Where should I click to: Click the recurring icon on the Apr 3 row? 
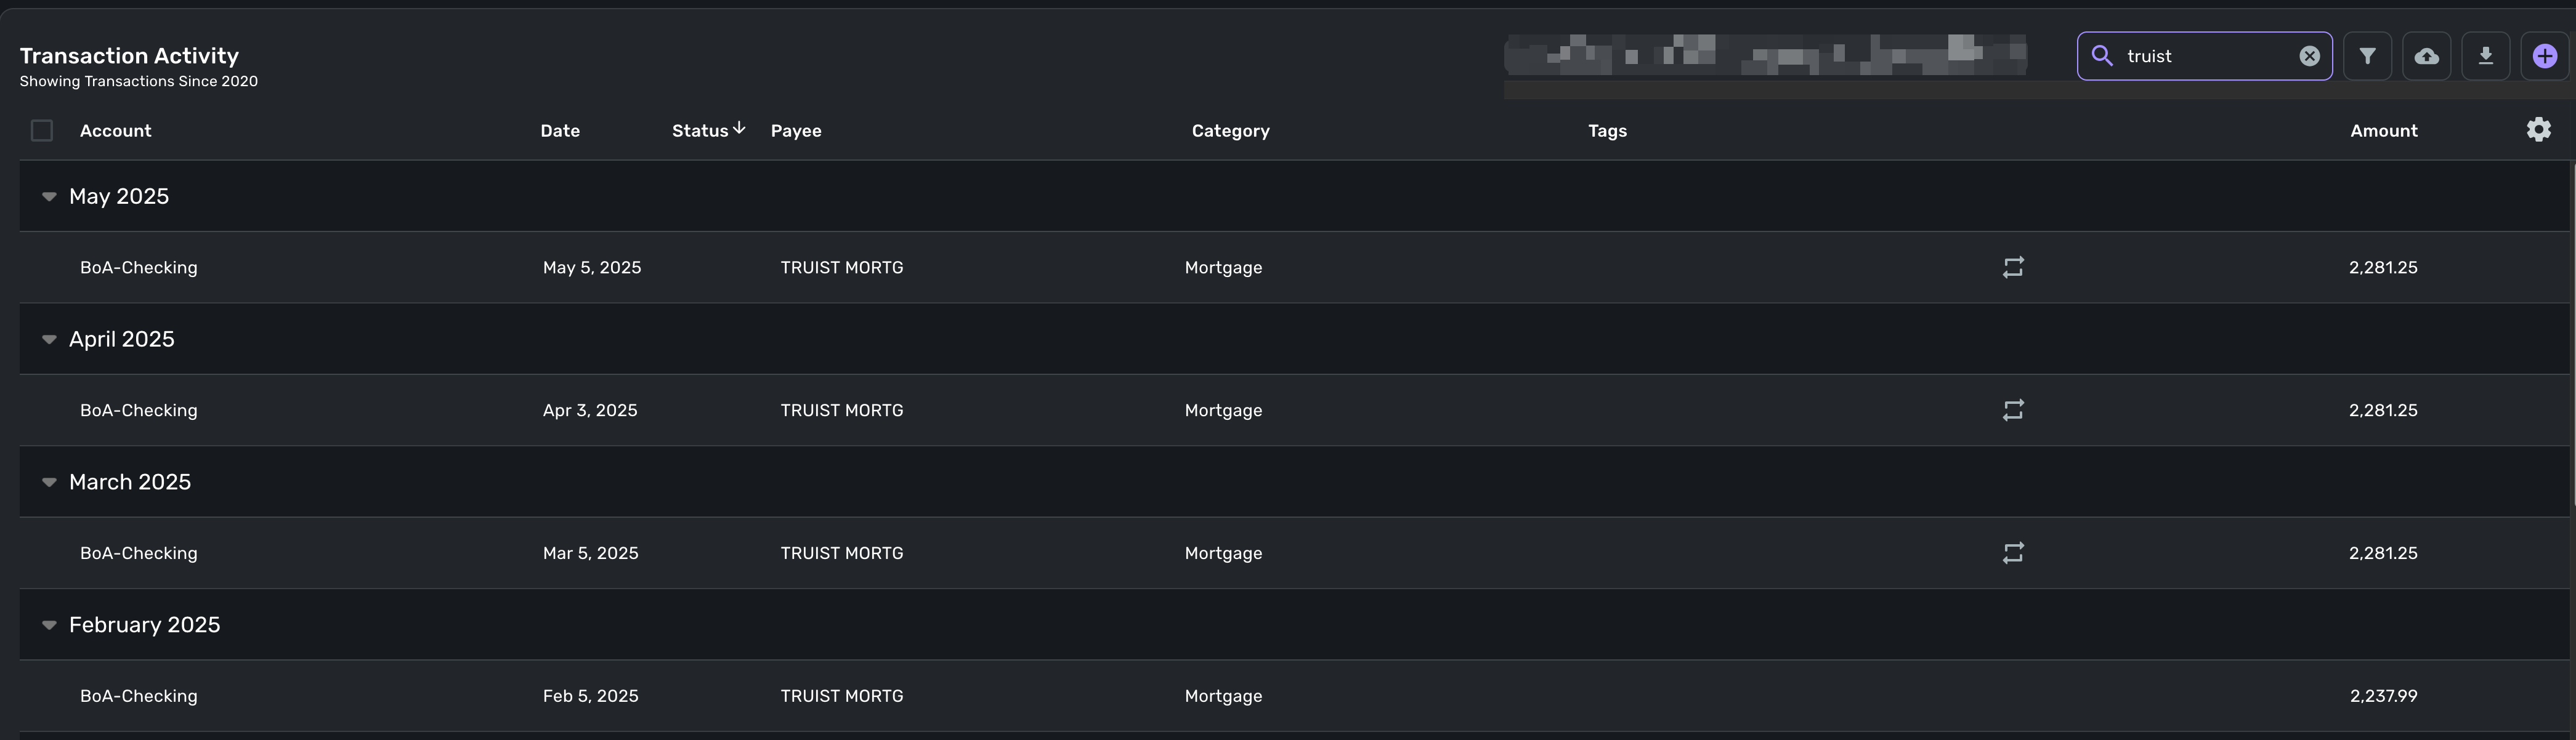pyautogui.click(x=2013, y=410)
